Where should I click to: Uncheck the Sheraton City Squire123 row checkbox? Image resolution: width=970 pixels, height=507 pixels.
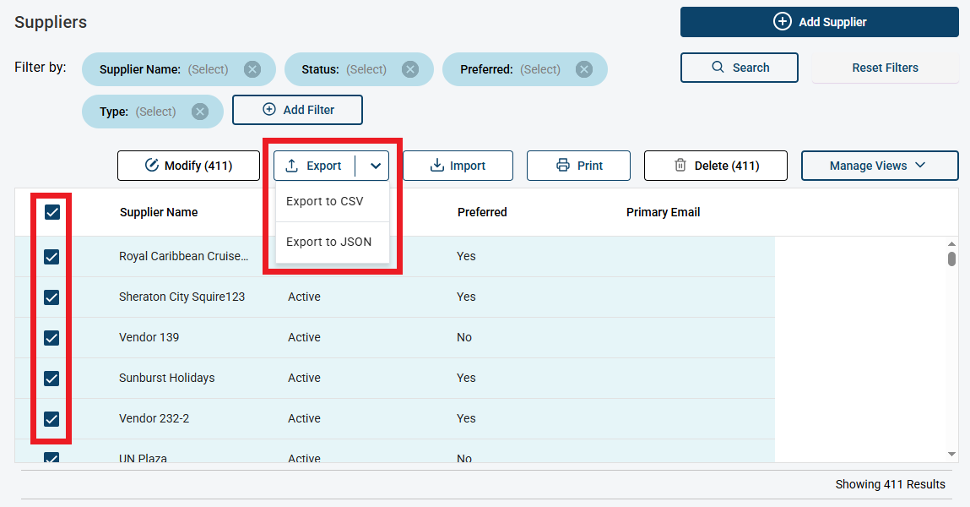pos(51,297)
